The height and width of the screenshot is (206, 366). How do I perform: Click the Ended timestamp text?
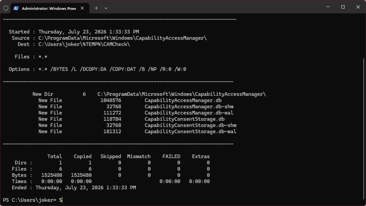click(86, 187)
